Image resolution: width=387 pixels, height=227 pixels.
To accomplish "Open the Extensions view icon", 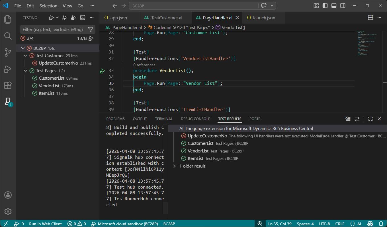I will pos(8,85).
